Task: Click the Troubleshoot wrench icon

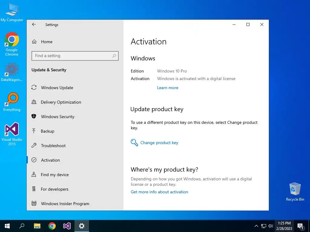Action: (34, 145)
